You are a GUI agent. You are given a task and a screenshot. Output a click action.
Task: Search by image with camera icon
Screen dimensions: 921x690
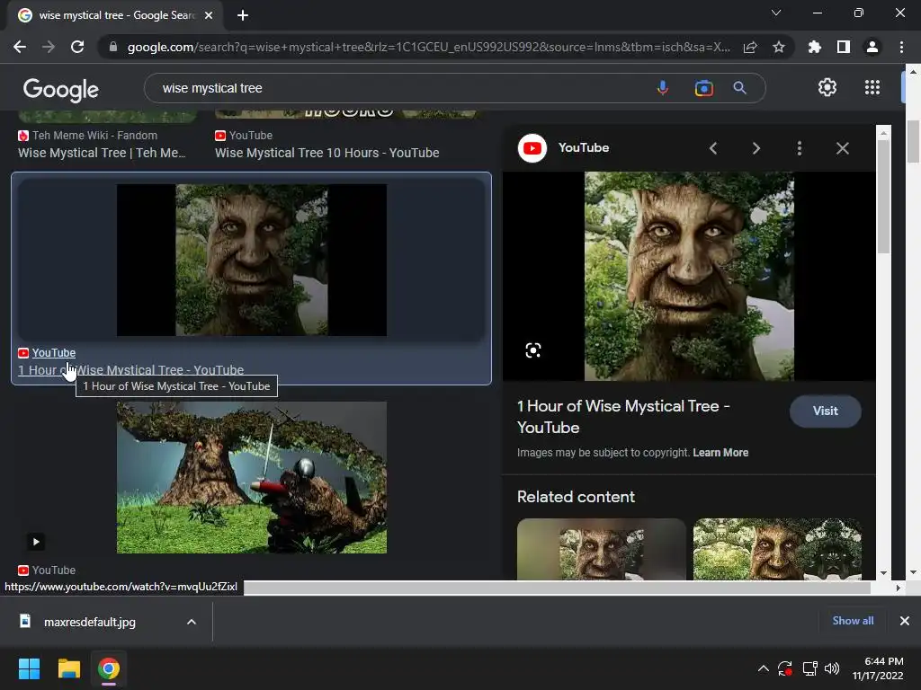(703, 88)
